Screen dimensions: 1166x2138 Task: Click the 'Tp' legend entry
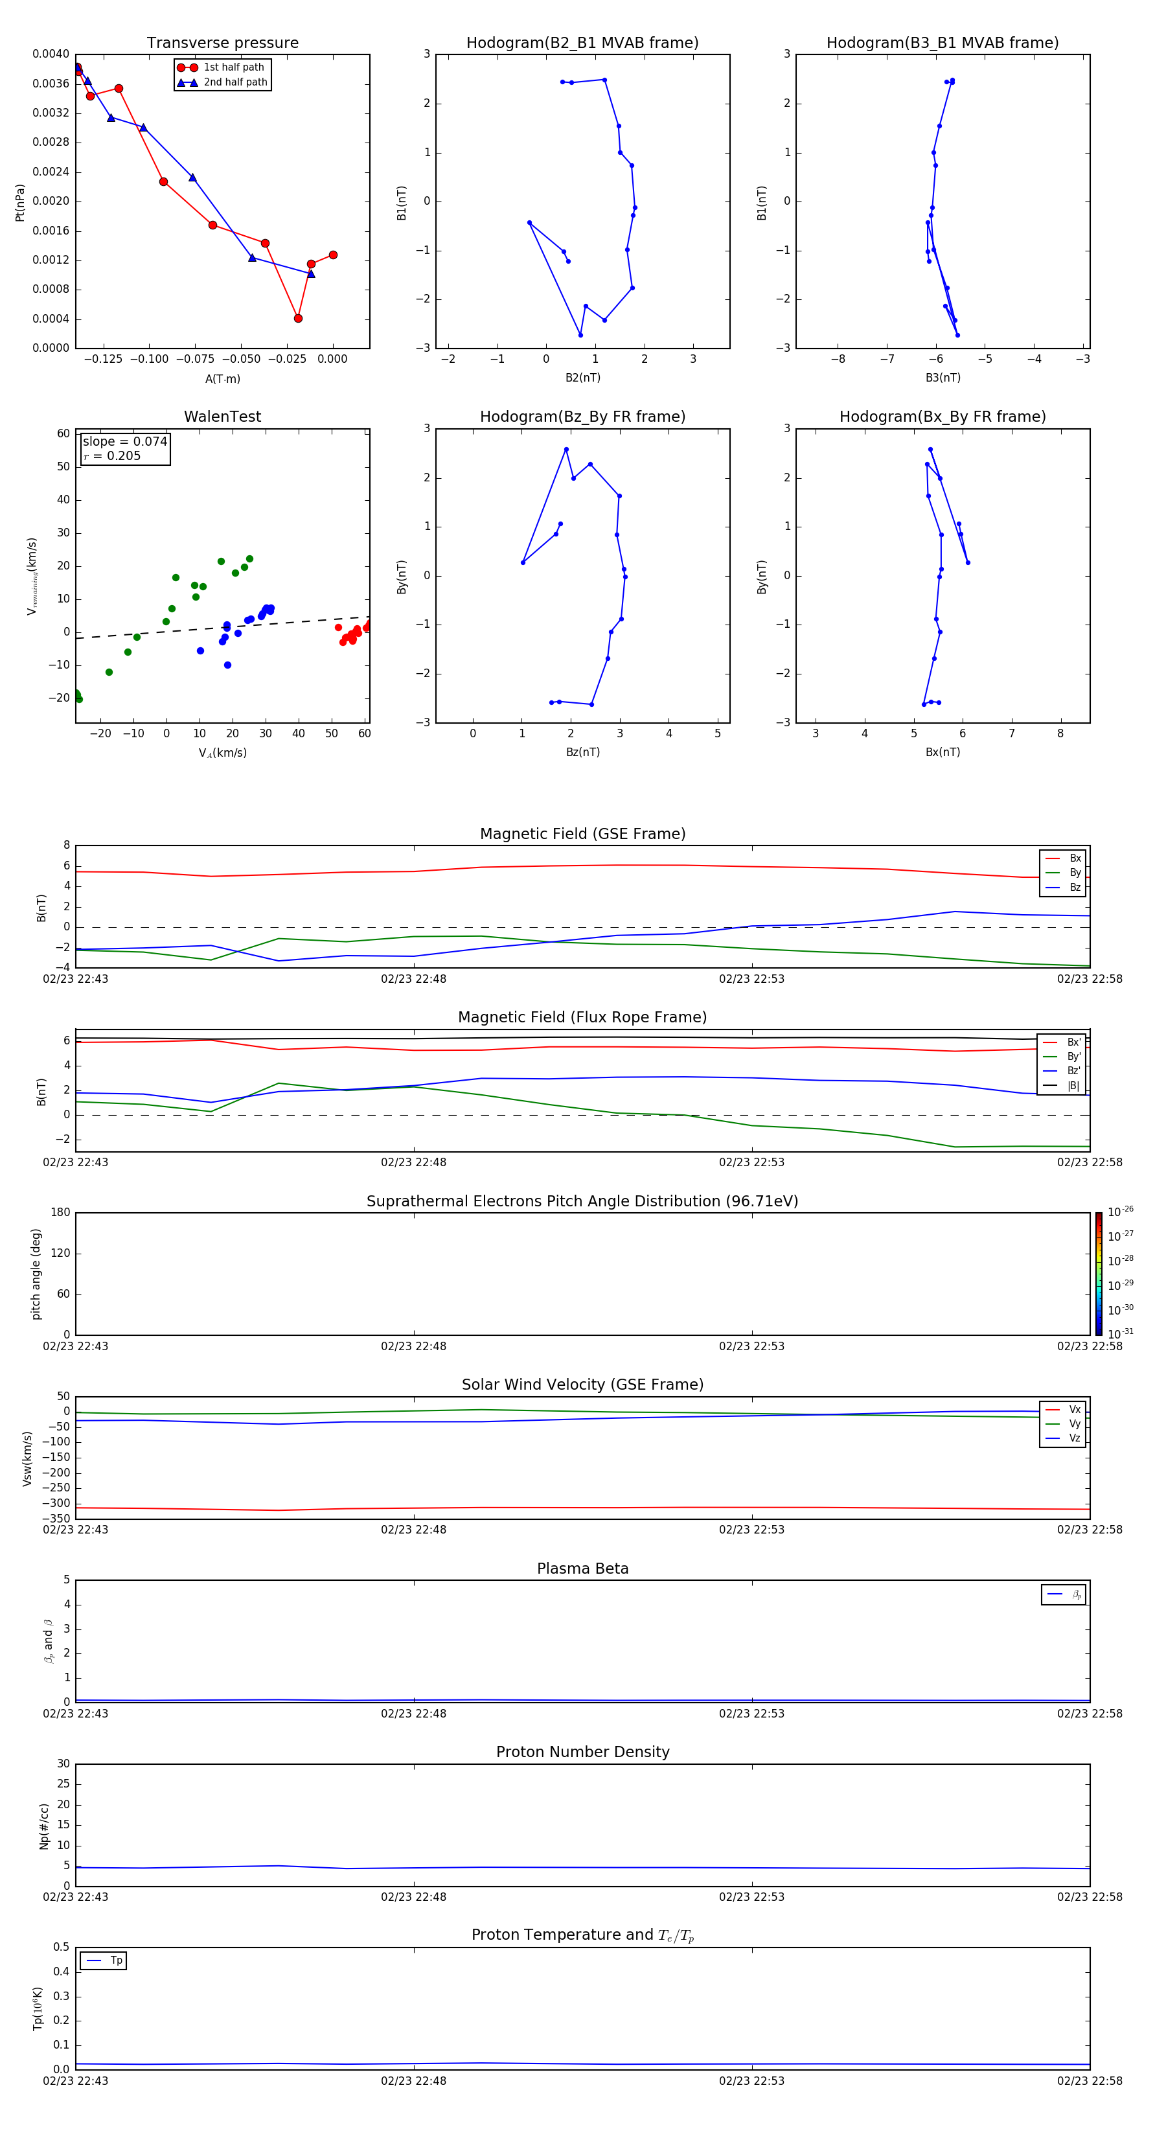pyautogui.click(x=104, y=1960)
